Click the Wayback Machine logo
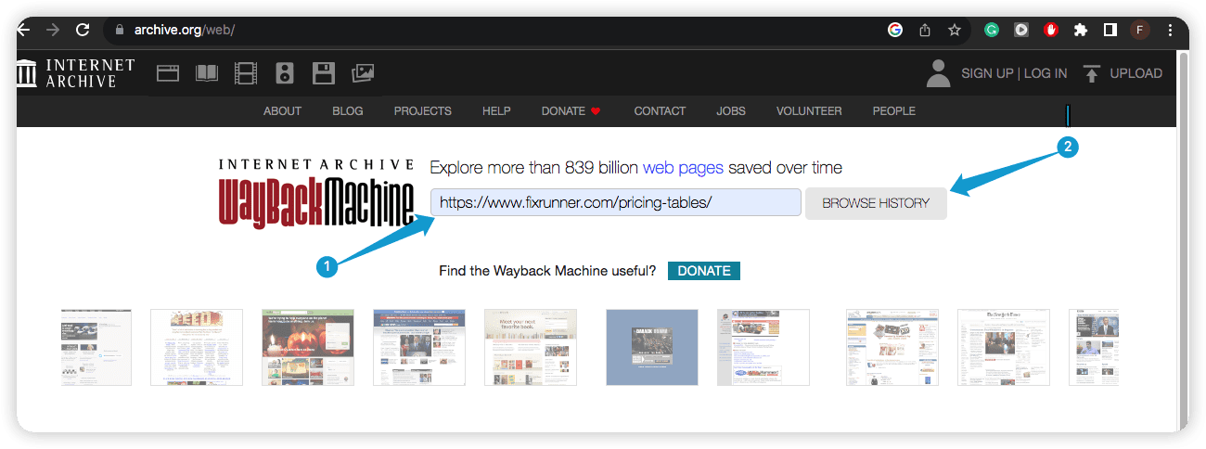Screen dimensions: 1206x449 pos(316,192)
